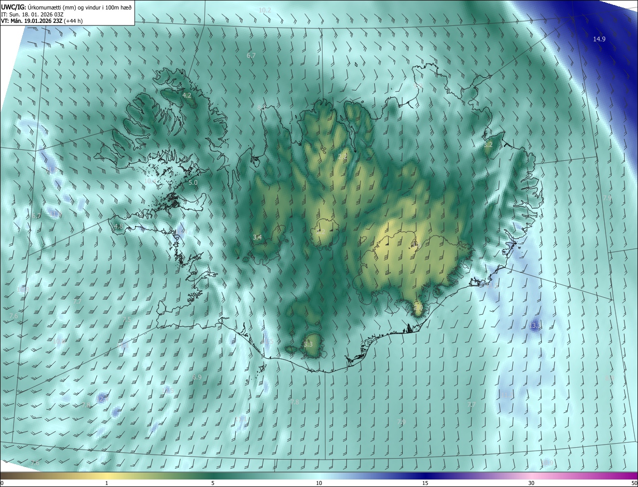This screenshot has width=638, height=487.
Task: Click the 3.4 value label
Action: pos(257,238)
